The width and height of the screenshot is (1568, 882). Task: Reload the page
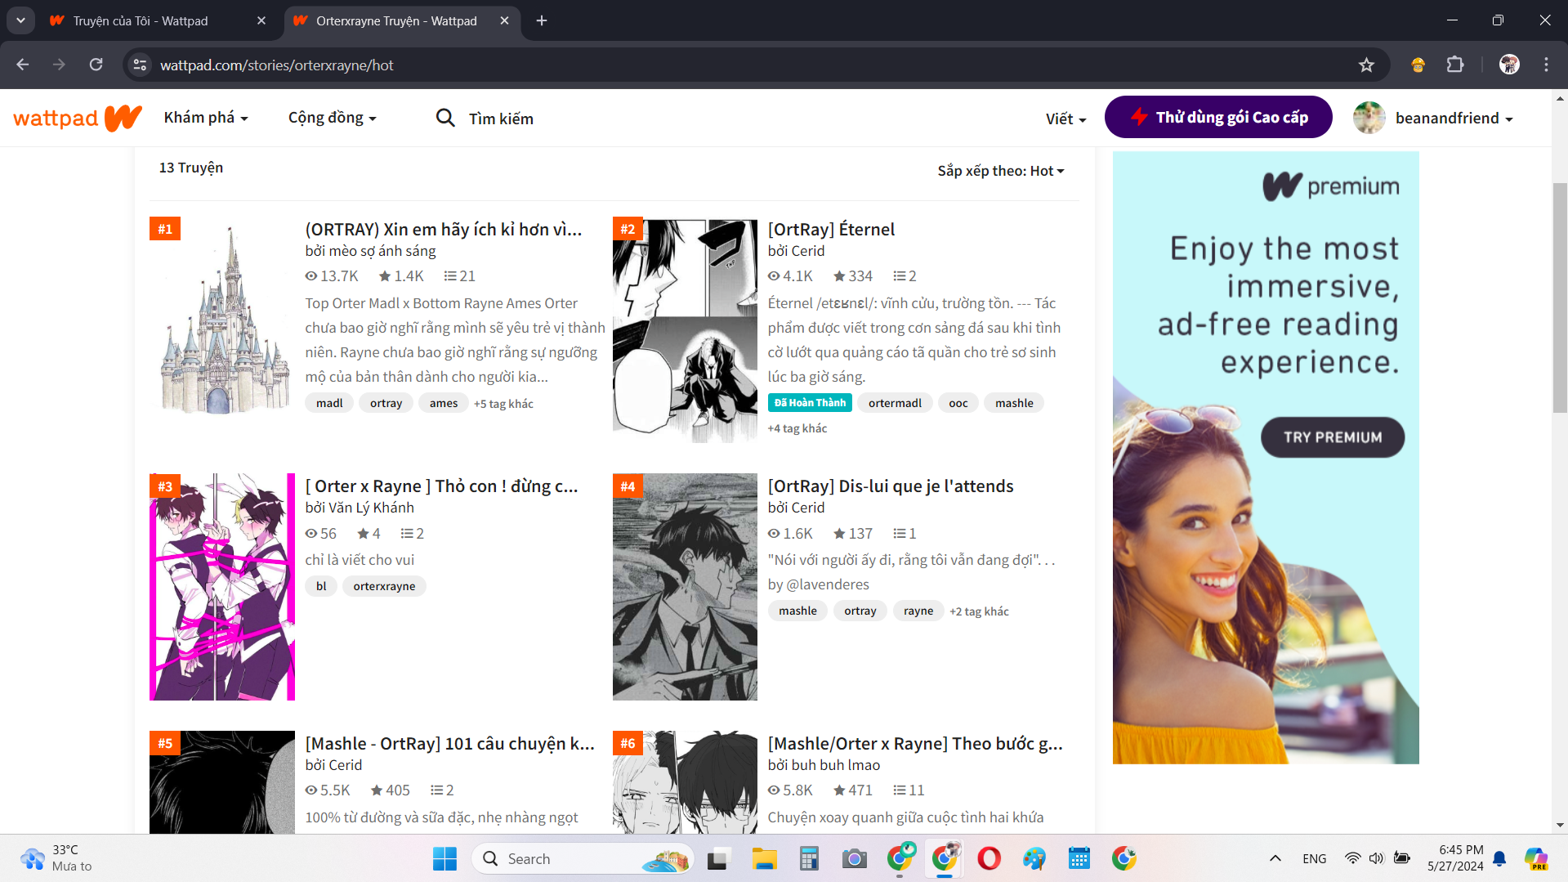pos(96,65)
